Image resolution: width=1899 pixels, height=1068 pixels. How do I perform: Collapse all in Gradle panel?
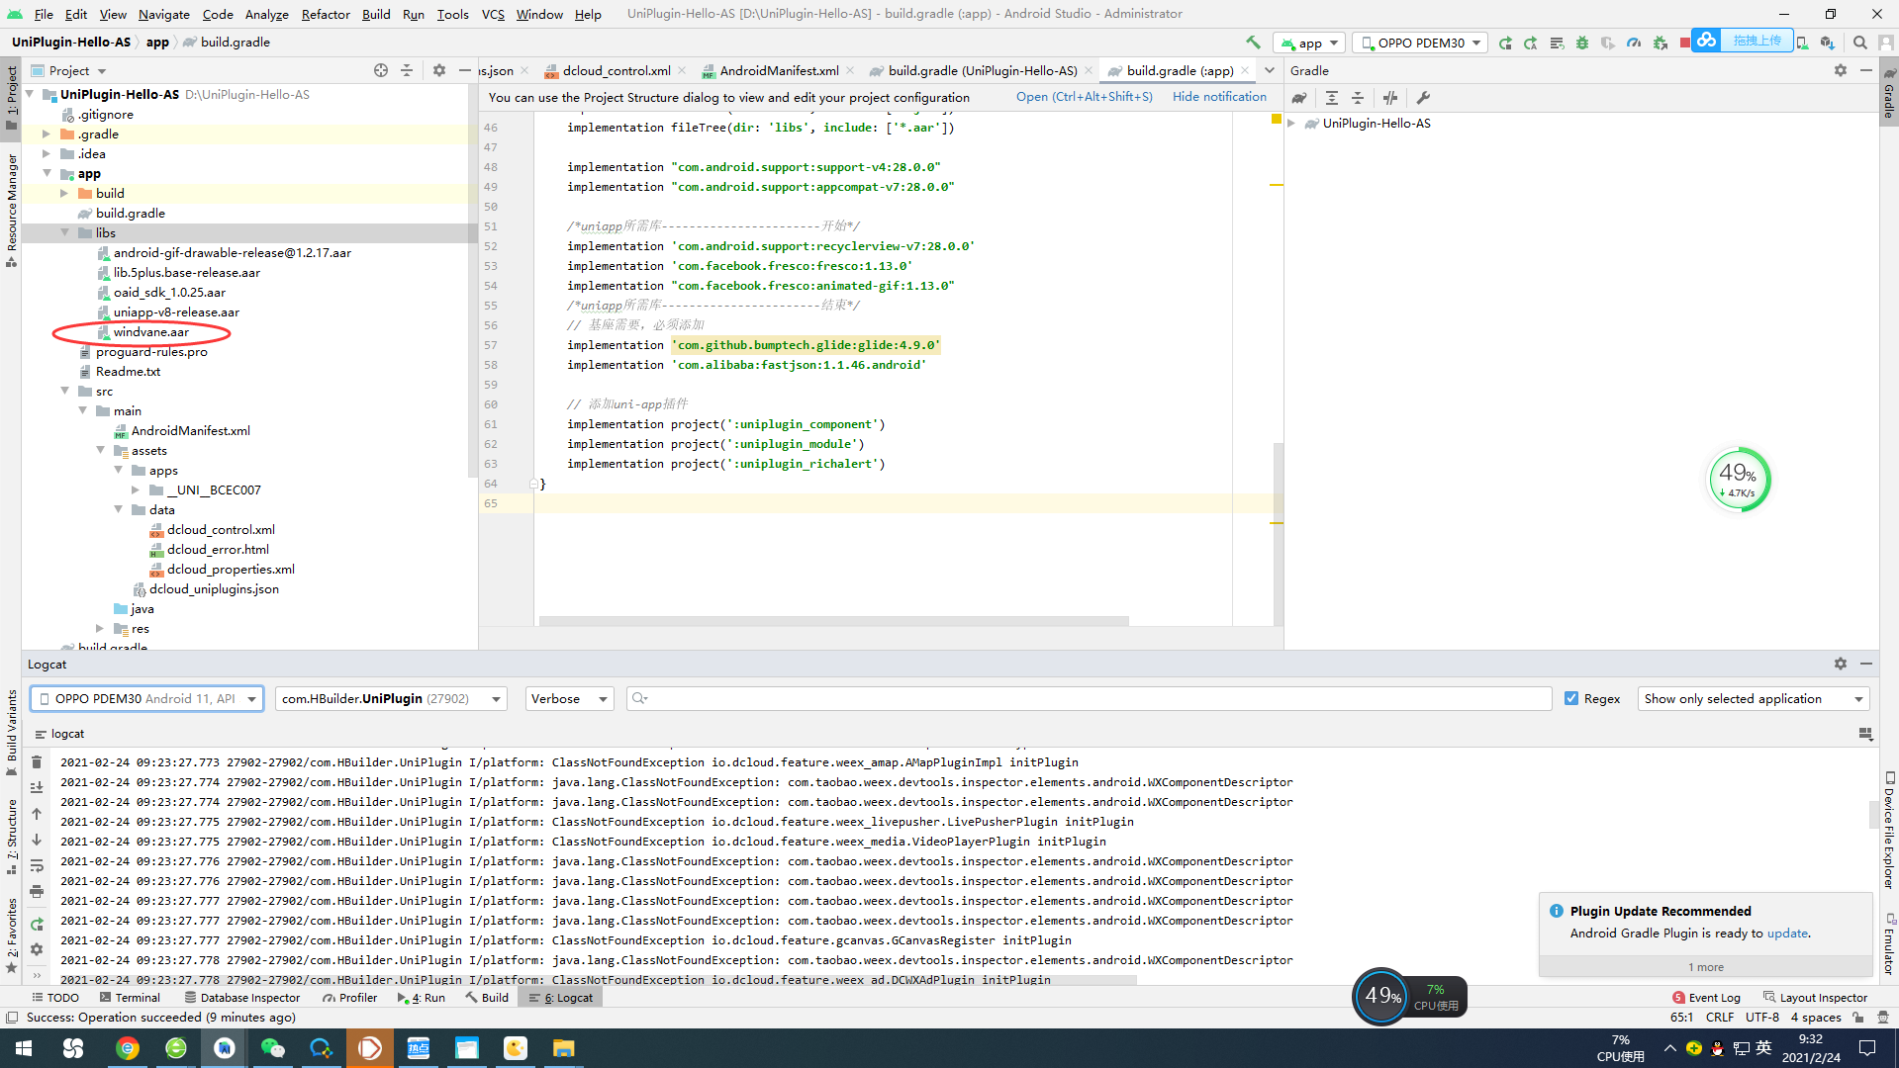tap(1358, 98)
